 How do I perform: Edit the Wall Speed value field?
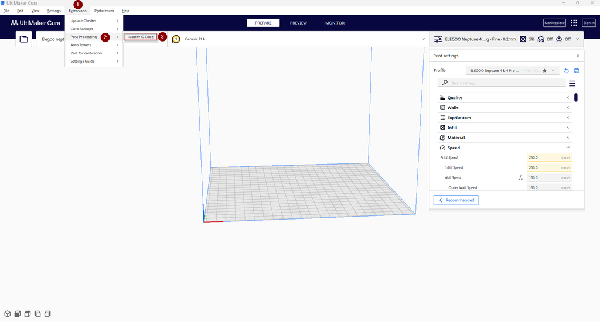pos(549,177)
